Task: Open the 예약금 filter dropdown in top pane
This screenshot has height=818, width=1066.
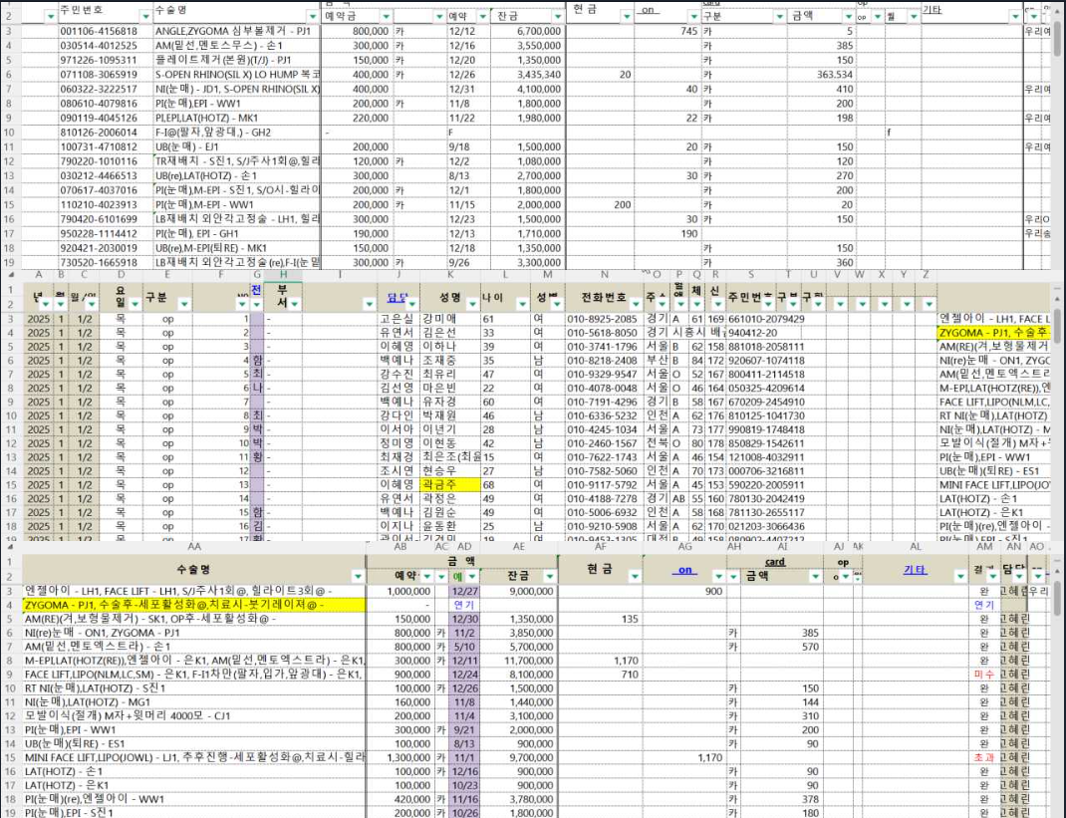Action: (386, 16)
